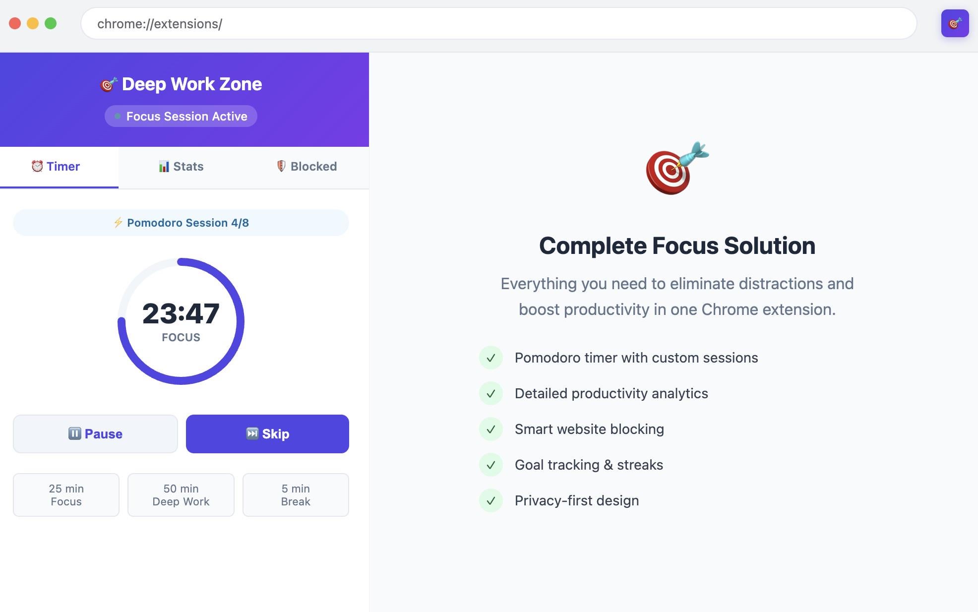
Task: Click checkmark next to Detailed productivity analytics
Action: tap(490, 393)
